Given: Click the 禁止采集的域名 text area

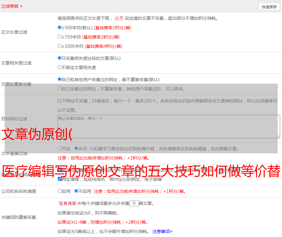Looking at the screenshot, I should tap(169, 126).
